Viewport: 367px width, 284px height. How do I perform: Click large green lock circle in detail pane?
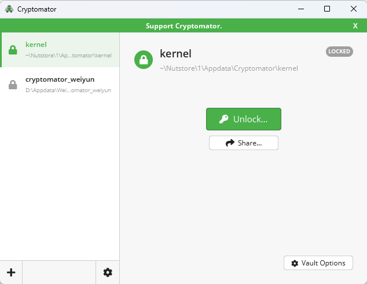pyautogui.click(x=144, y=60)
